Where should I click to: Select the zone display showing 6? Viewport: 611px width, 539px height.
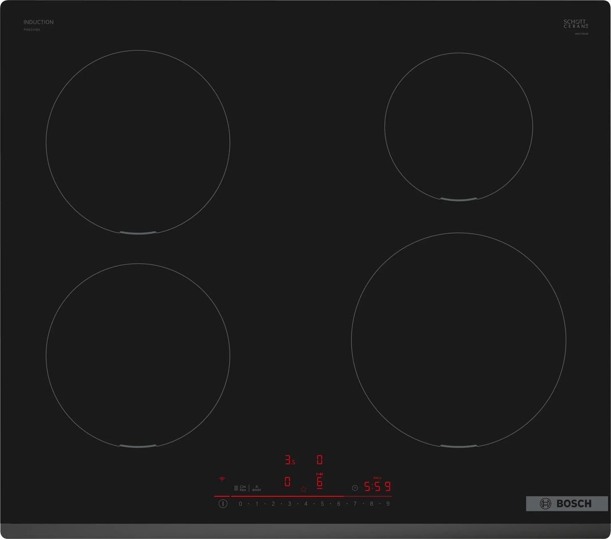tap(319, 481)
